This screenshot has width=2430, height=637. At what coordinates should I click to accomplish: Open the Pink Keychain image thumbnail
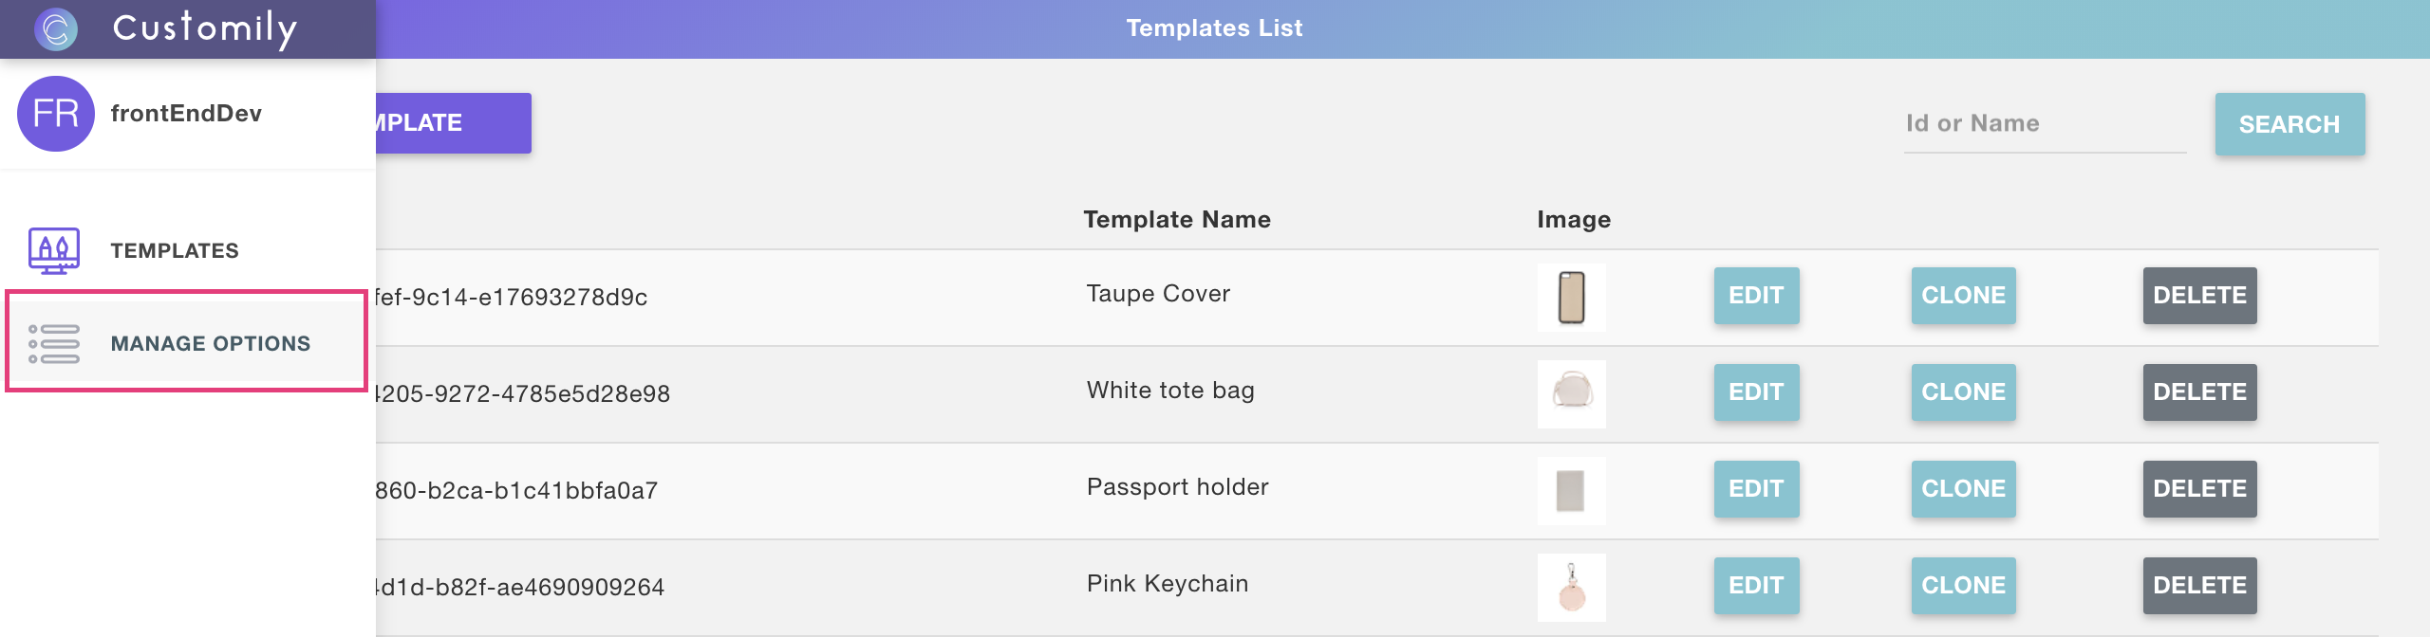coord(1572,587)
